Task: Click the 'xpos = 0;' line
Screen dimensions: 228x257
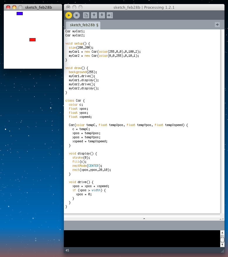Action: 84,194
